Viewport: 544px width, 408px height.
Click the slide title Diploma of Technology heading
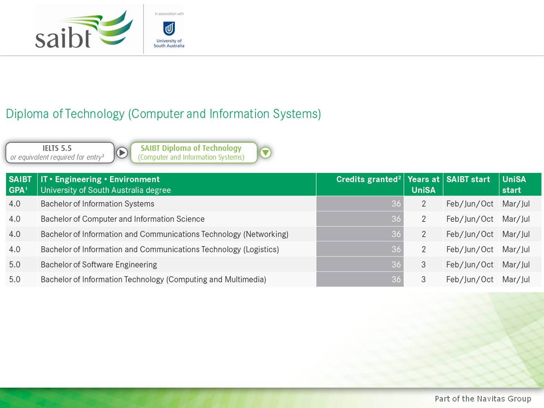coord(164,114)
